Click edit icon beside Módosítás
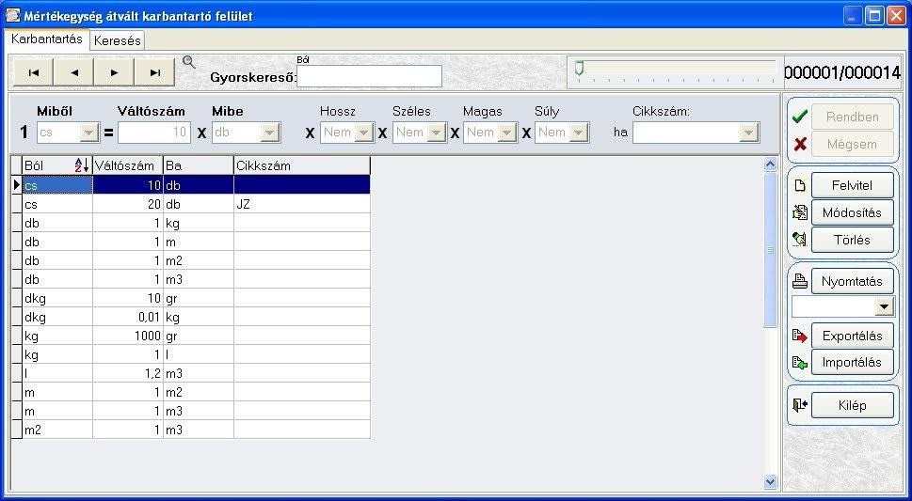The width and height of the screenshot is (912, 501). (x=800, y=212)
